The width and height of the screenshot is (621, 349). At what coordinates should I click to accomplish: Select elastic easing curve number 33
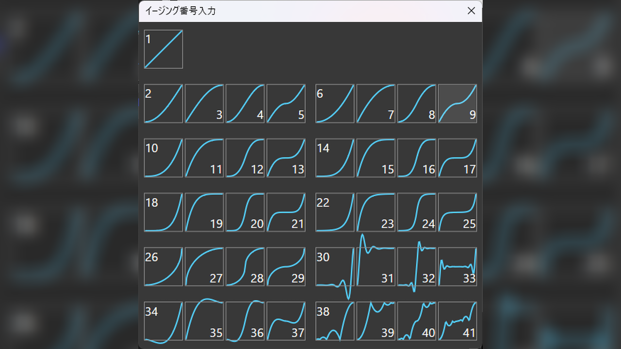coord(458,266)
